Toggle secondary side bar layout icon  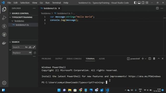pos(143,3)
